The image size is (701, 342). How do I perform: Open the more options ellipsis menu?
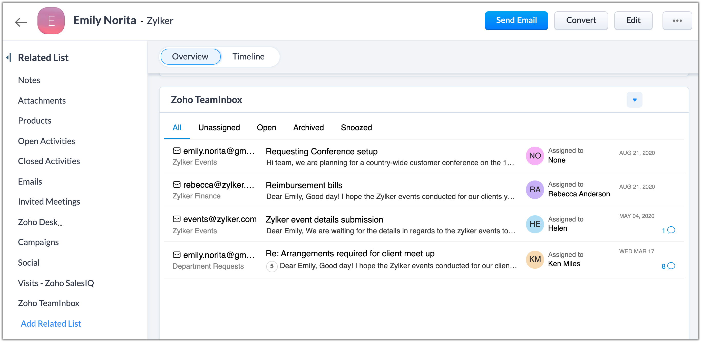tap(677, 21)
